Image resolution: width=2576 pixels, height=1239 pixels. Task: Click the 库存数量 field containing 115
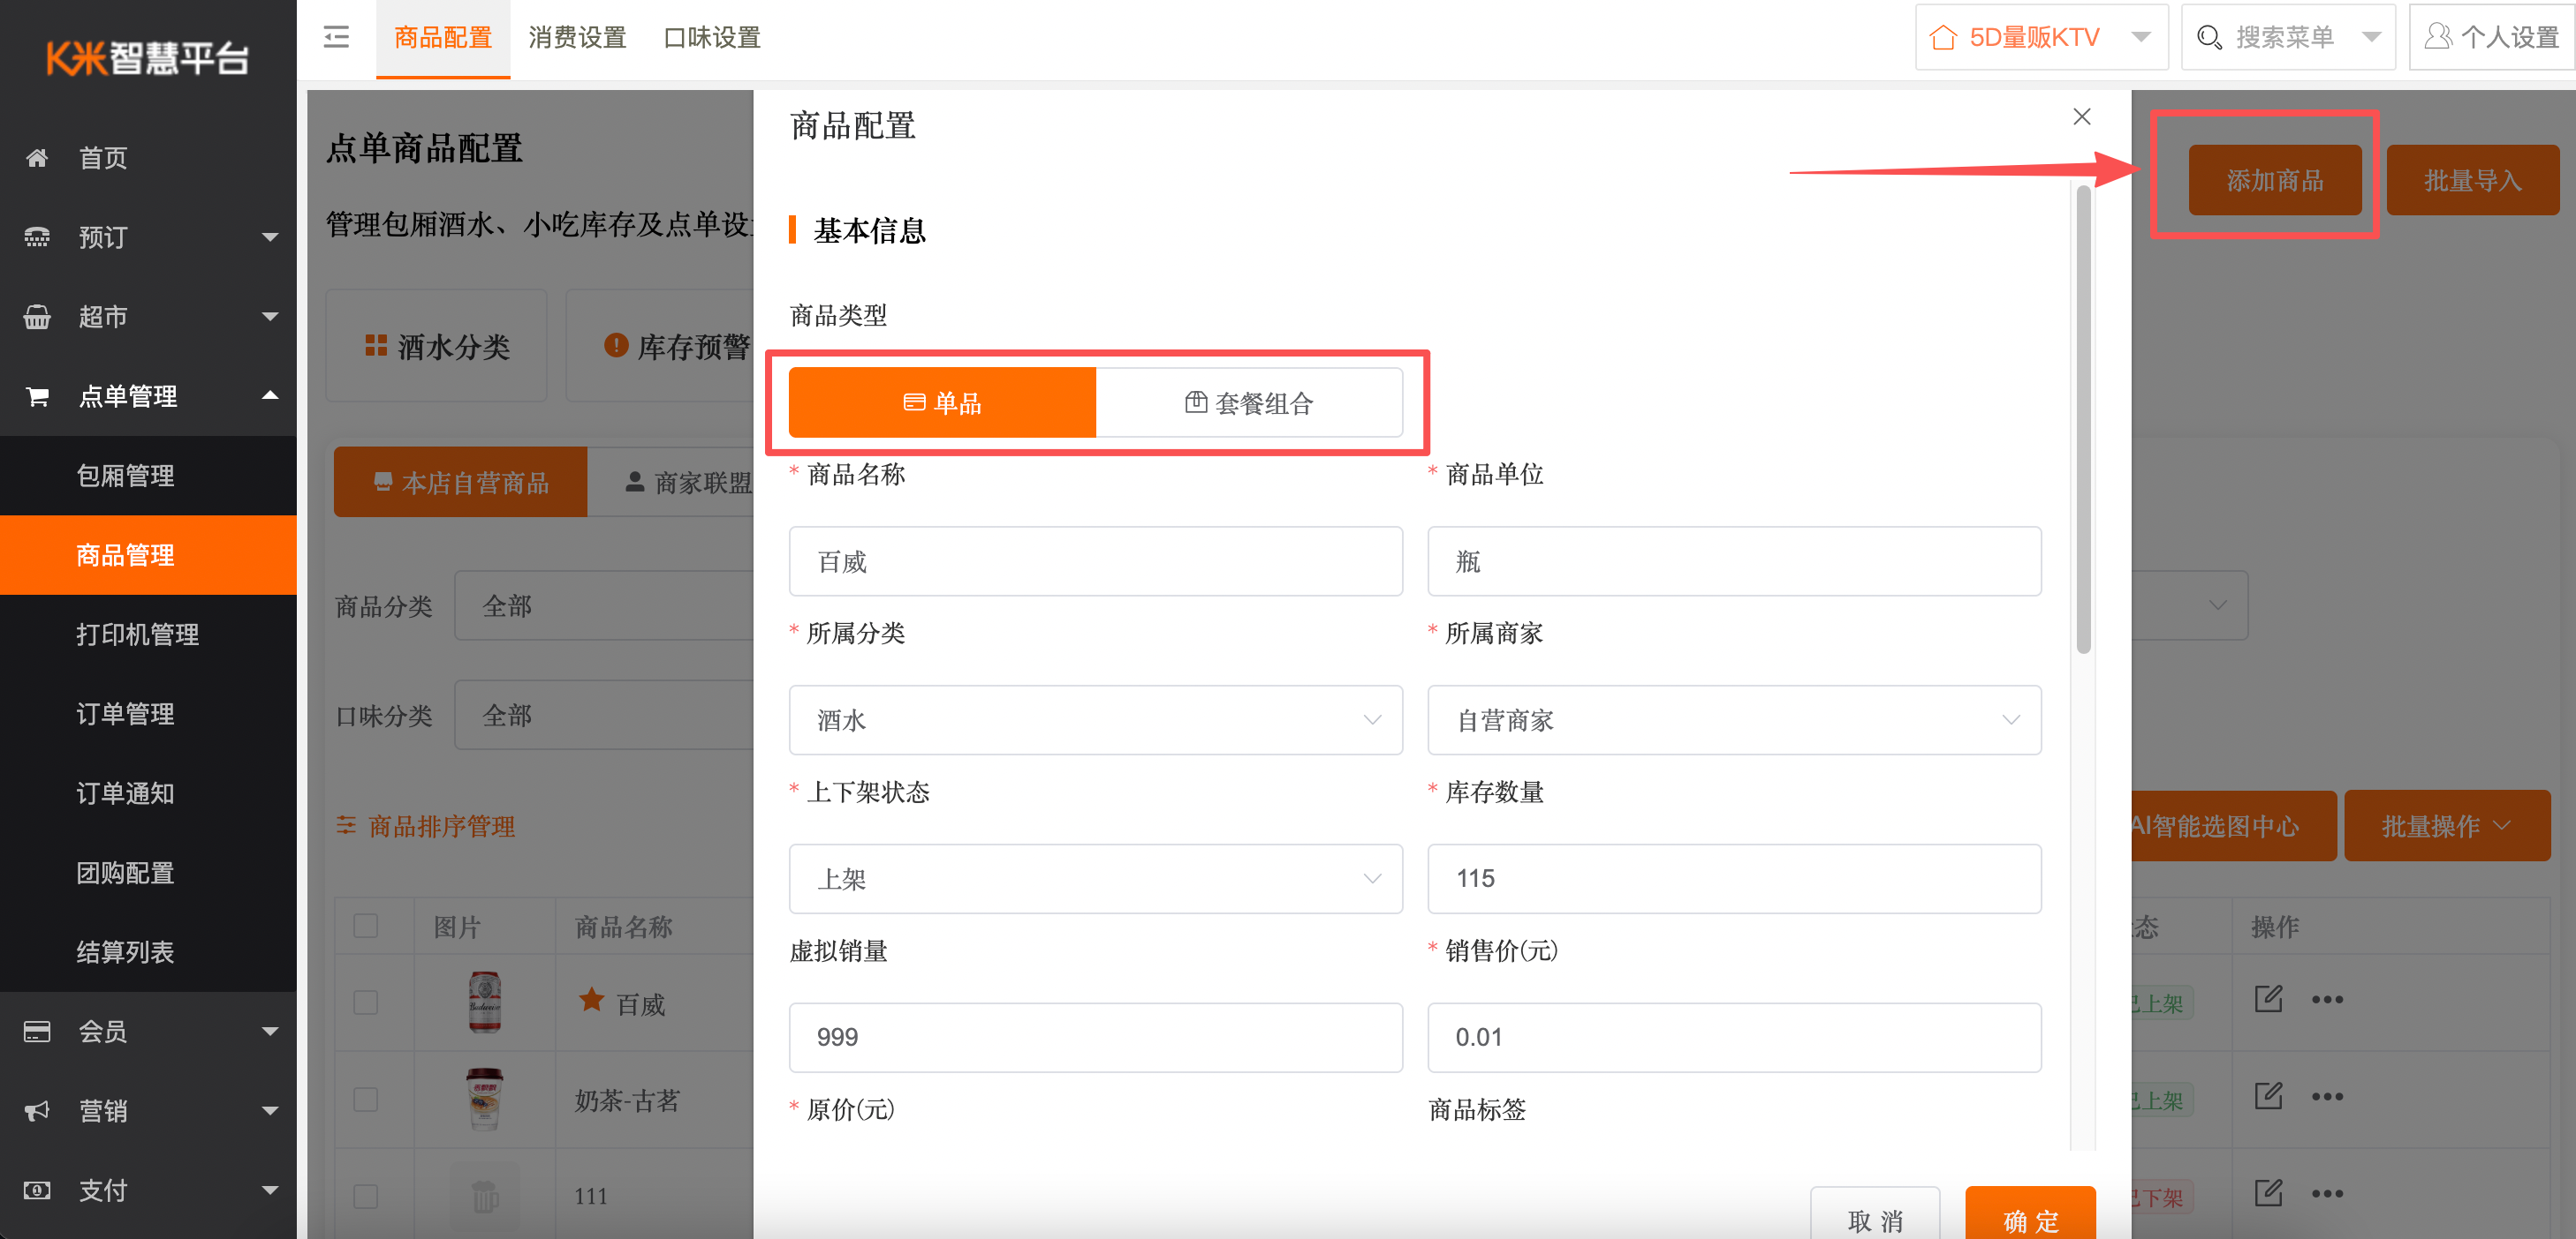pos(1734,879)
